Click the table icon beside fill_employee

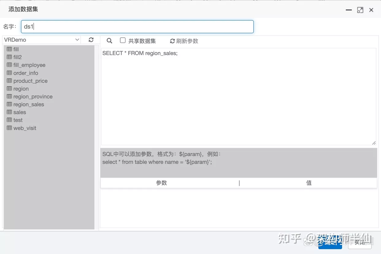point(9,65)
